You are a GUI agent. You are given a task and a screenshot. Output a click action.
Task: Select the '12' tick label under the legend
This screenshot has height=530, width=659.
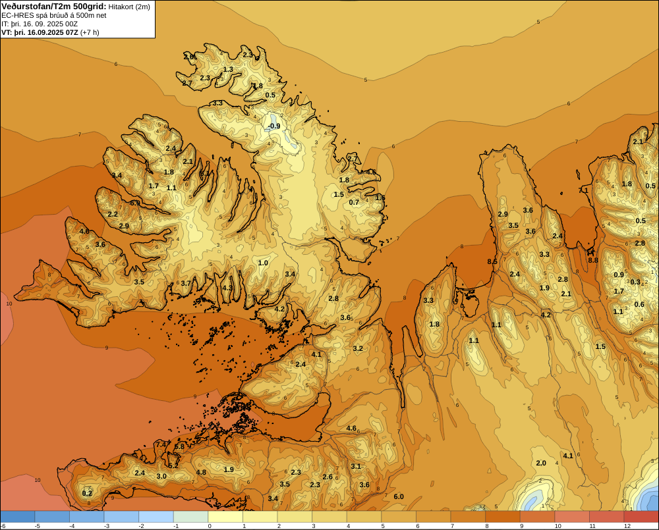[x=627, y=526]
